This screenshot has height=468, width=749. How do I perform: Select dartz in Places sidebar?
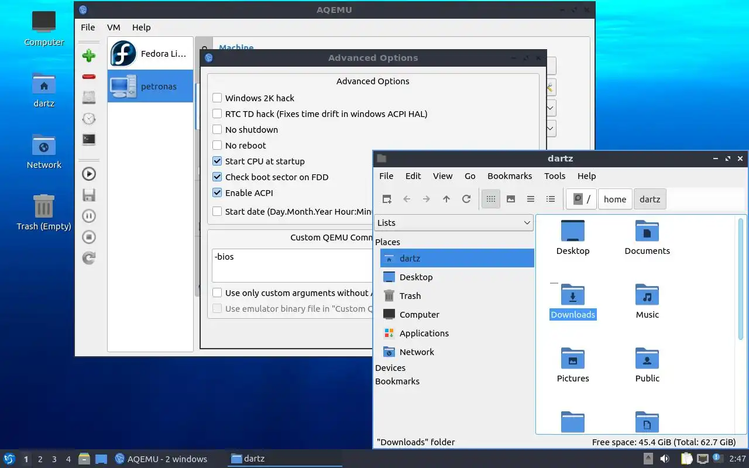tap(457, 258)
